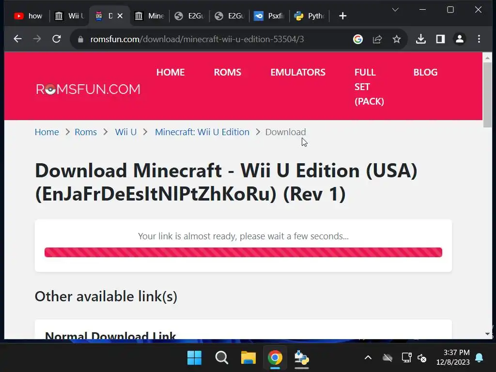This screenshot has width=496, height=372.
Task: Click the scrollbar down arrow
Action: click(487, 334)
